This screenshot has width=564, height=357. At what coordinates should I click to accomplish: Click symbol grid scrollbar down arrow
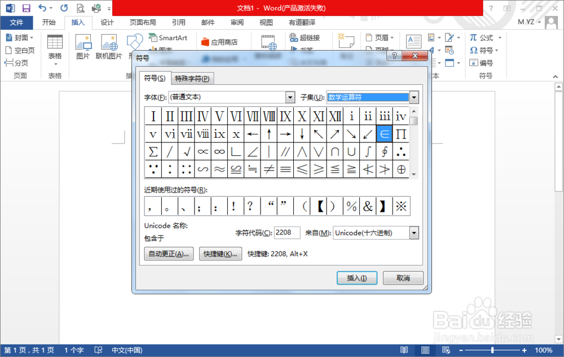point(413,174)
